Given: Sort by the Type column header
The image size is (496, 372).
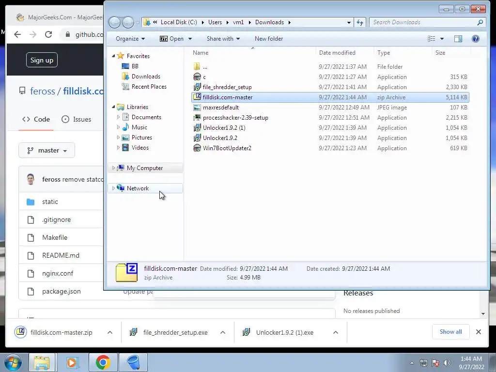Looking at the screenshot, I should tap(384, 52).
